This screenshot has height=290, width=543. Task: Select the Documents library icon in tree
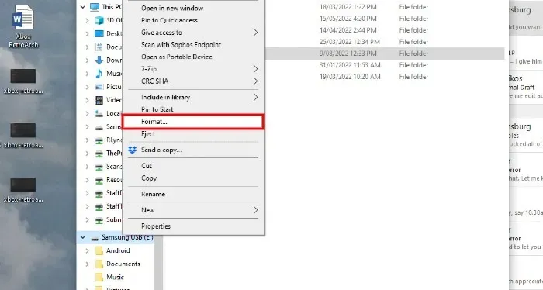(x=99, y=47)
